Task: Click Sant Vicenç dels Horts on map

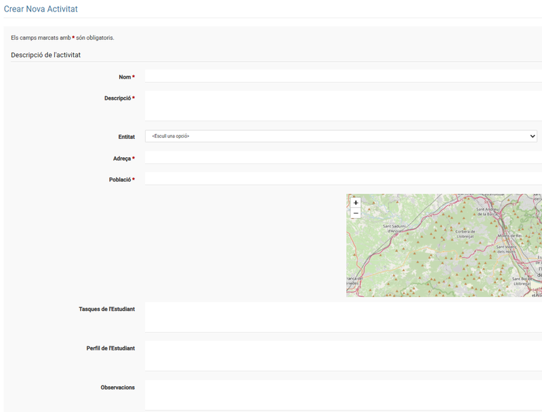Action: [x=510, y=249]
